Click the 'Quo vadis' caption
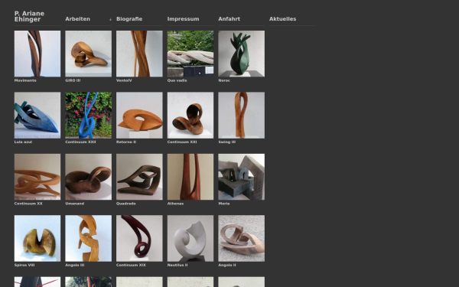Screen dimensions: 459x287 coord(177,80)
